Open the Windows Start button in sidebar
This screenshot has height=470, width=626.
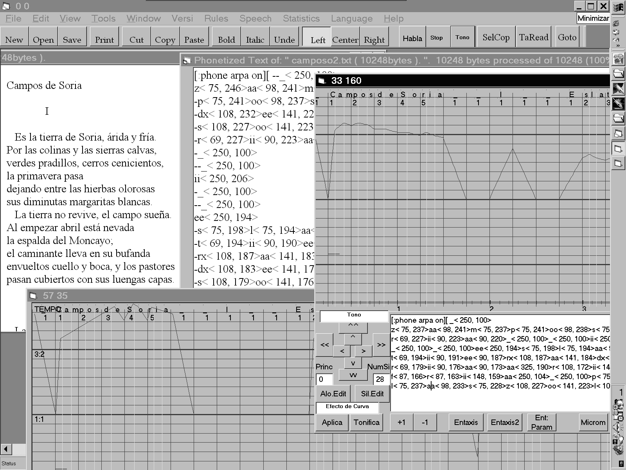coord(619,7)
